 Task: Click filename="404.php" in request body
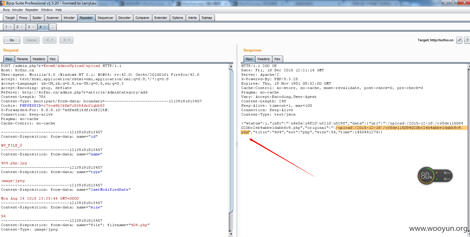pos(128,225)
